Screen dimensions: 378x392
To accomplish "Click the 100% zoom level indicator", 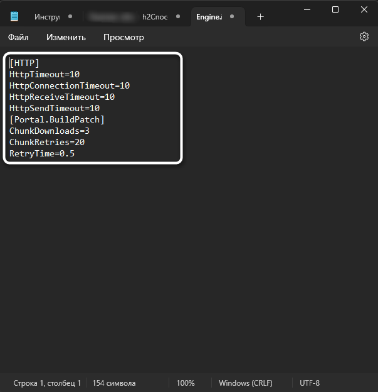I will tap(186, 383).
